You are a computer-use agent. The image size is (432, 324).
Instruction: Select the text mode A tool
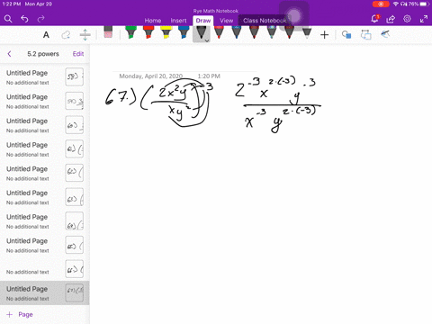(46, 35)
